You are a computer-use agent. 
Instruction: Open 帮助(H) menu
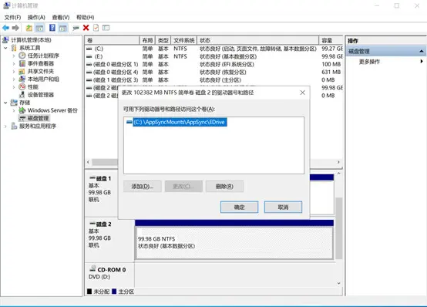[86, 18]
